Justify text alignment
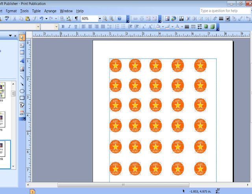The width and height of the screenshot is (252, 194). point(103,27)
